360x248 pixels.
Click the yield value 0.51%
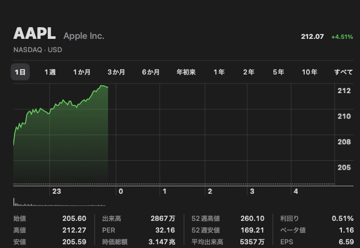(342, 218)
